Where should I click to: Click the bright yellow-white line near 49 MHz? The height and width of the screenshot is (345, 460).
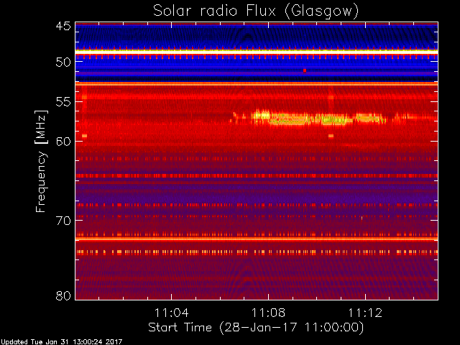pos(257,52)
